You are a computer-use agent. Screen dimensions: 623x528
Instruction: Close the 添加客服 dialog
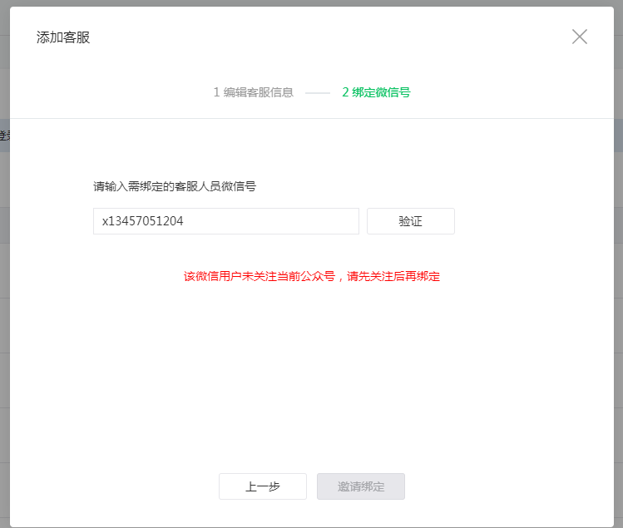[579, 37]
